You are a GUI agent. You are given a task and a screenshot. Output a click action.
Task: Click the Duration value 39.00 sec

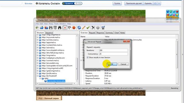pyautogui.click(x=108, y=73)
